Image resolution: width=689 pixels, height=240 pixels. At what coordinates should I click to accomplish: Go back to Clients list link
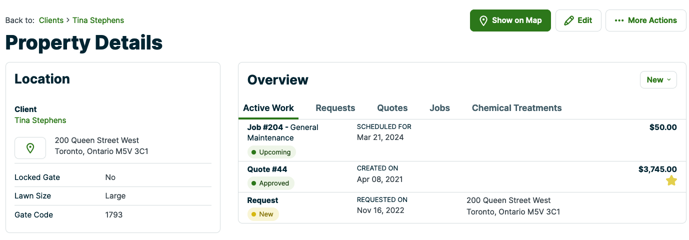point(51,20)
